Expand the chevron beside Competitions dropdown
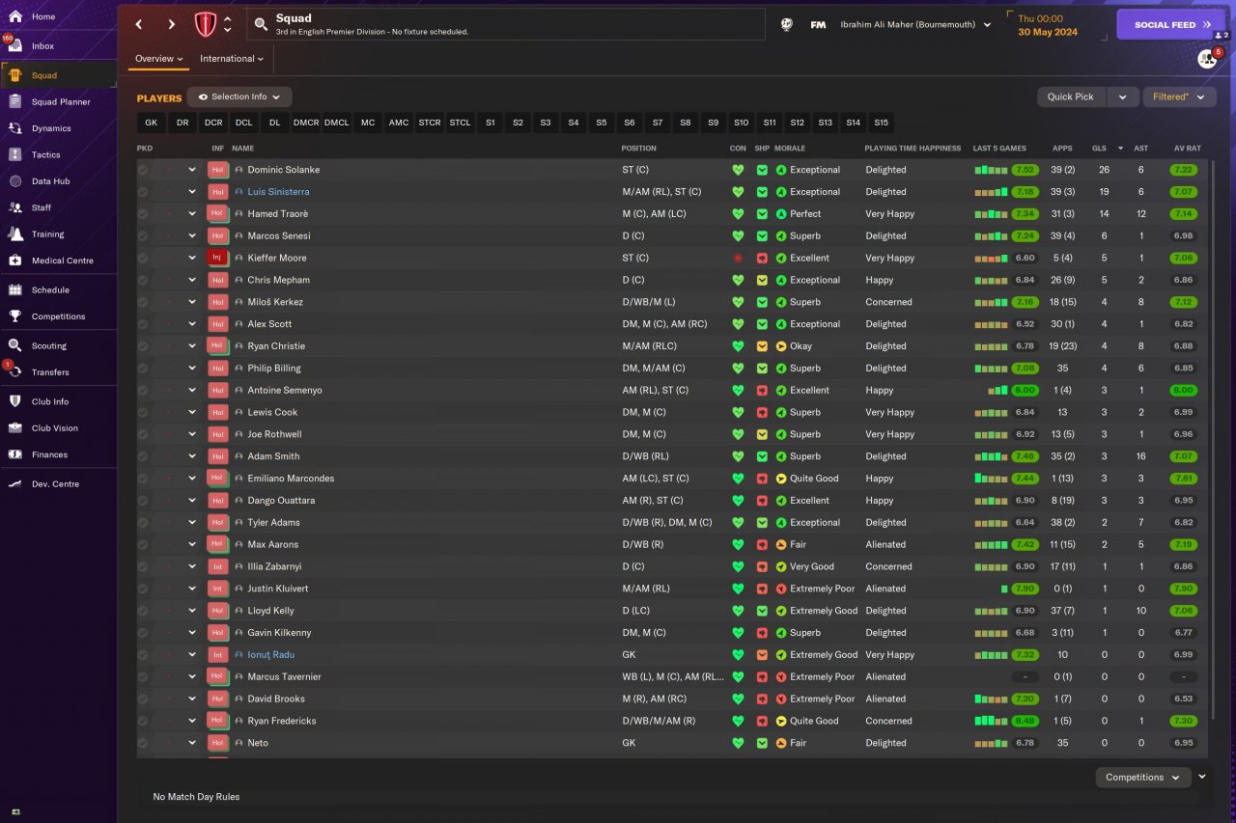The image size is (1236, 823). point(1202,777)
